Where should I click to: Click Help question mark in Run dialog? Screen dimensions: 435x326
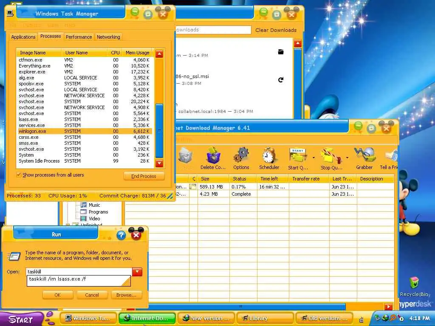click(121, 235)
